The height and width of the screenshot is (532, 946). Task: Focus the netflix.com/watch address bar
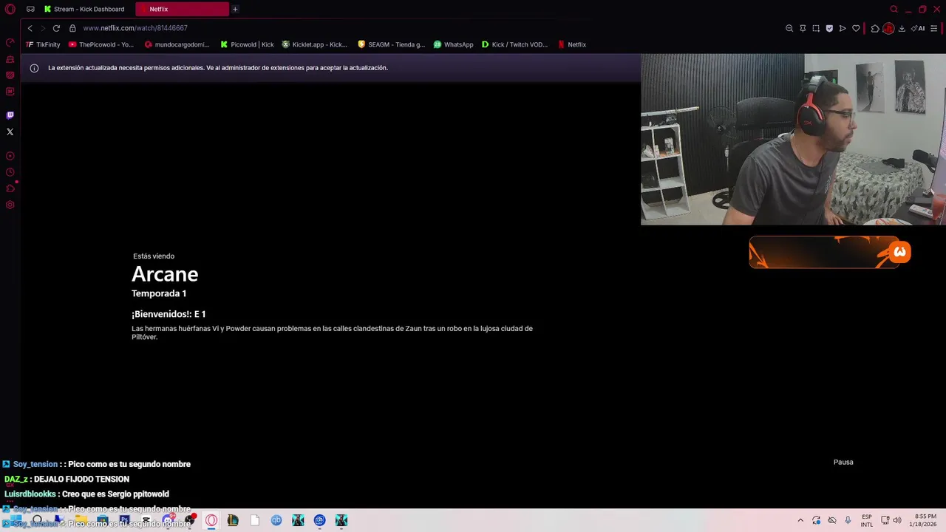coord(135,28)
